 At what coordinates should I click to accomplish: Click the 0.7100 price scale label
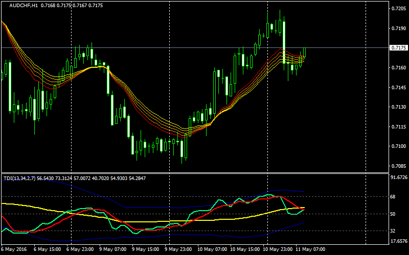[x=399, y=146]
